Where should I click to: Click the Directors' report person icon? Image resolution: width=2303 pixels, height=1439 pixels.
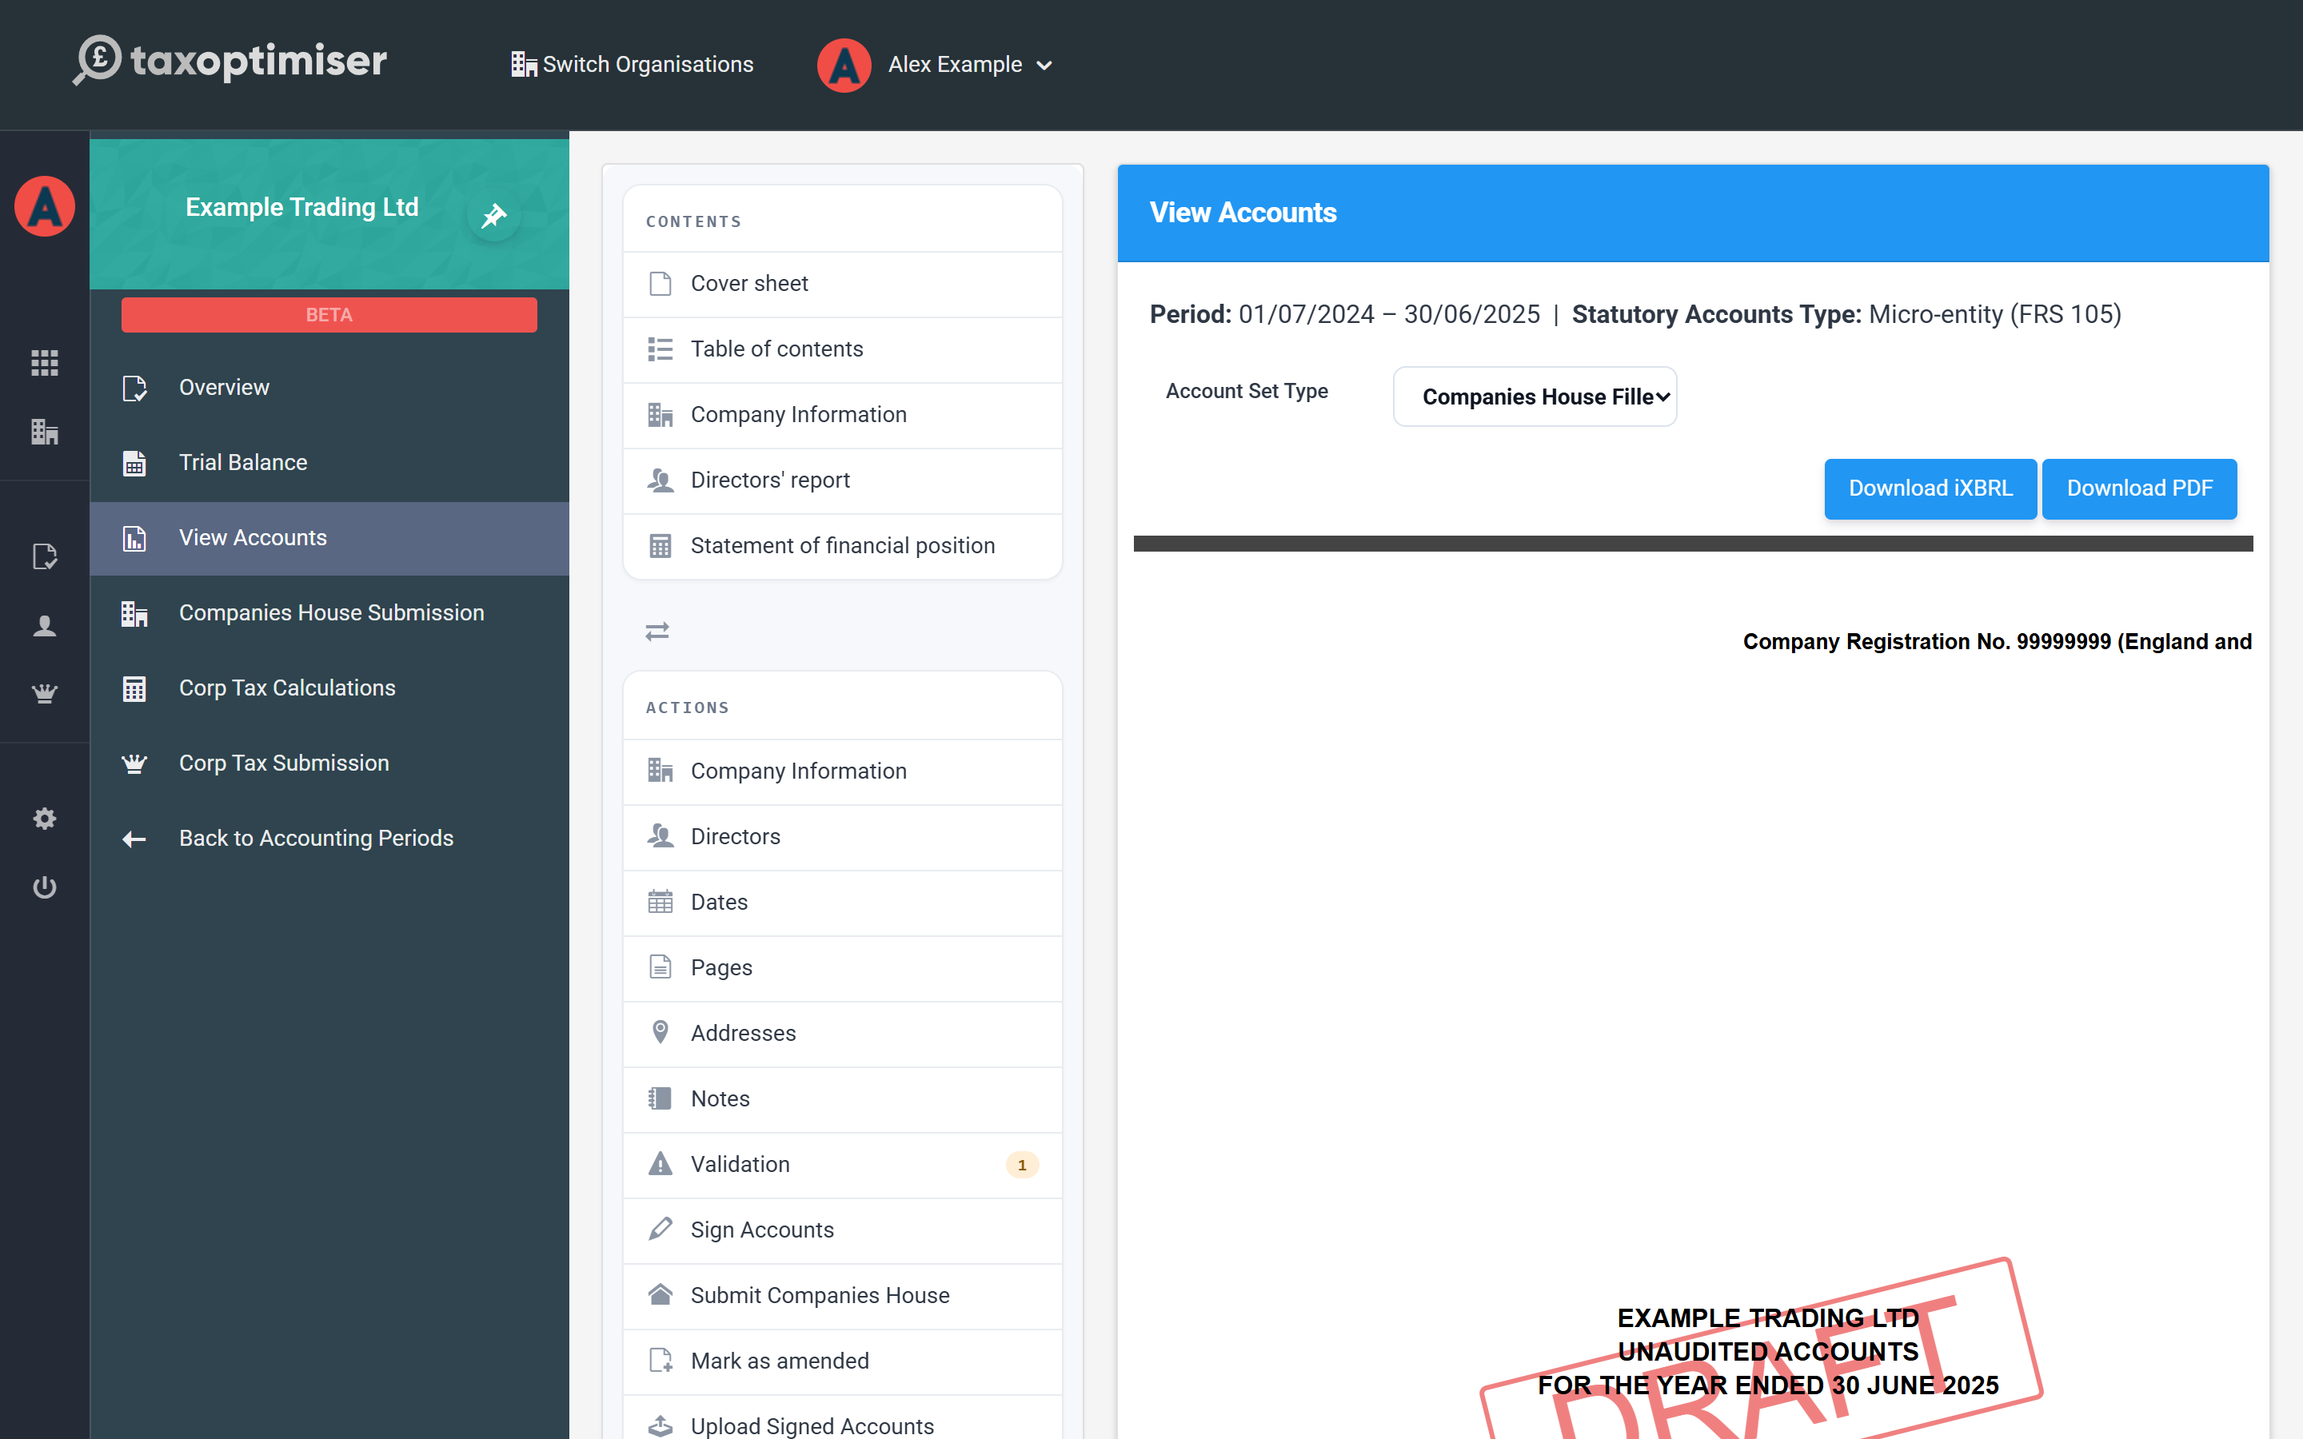661,480
